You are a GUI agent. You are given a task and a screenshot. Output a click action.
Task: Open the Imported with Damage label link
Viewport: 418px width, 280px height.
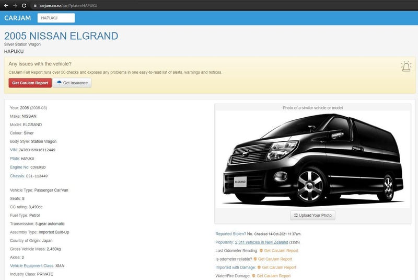[x=236, y=267]
